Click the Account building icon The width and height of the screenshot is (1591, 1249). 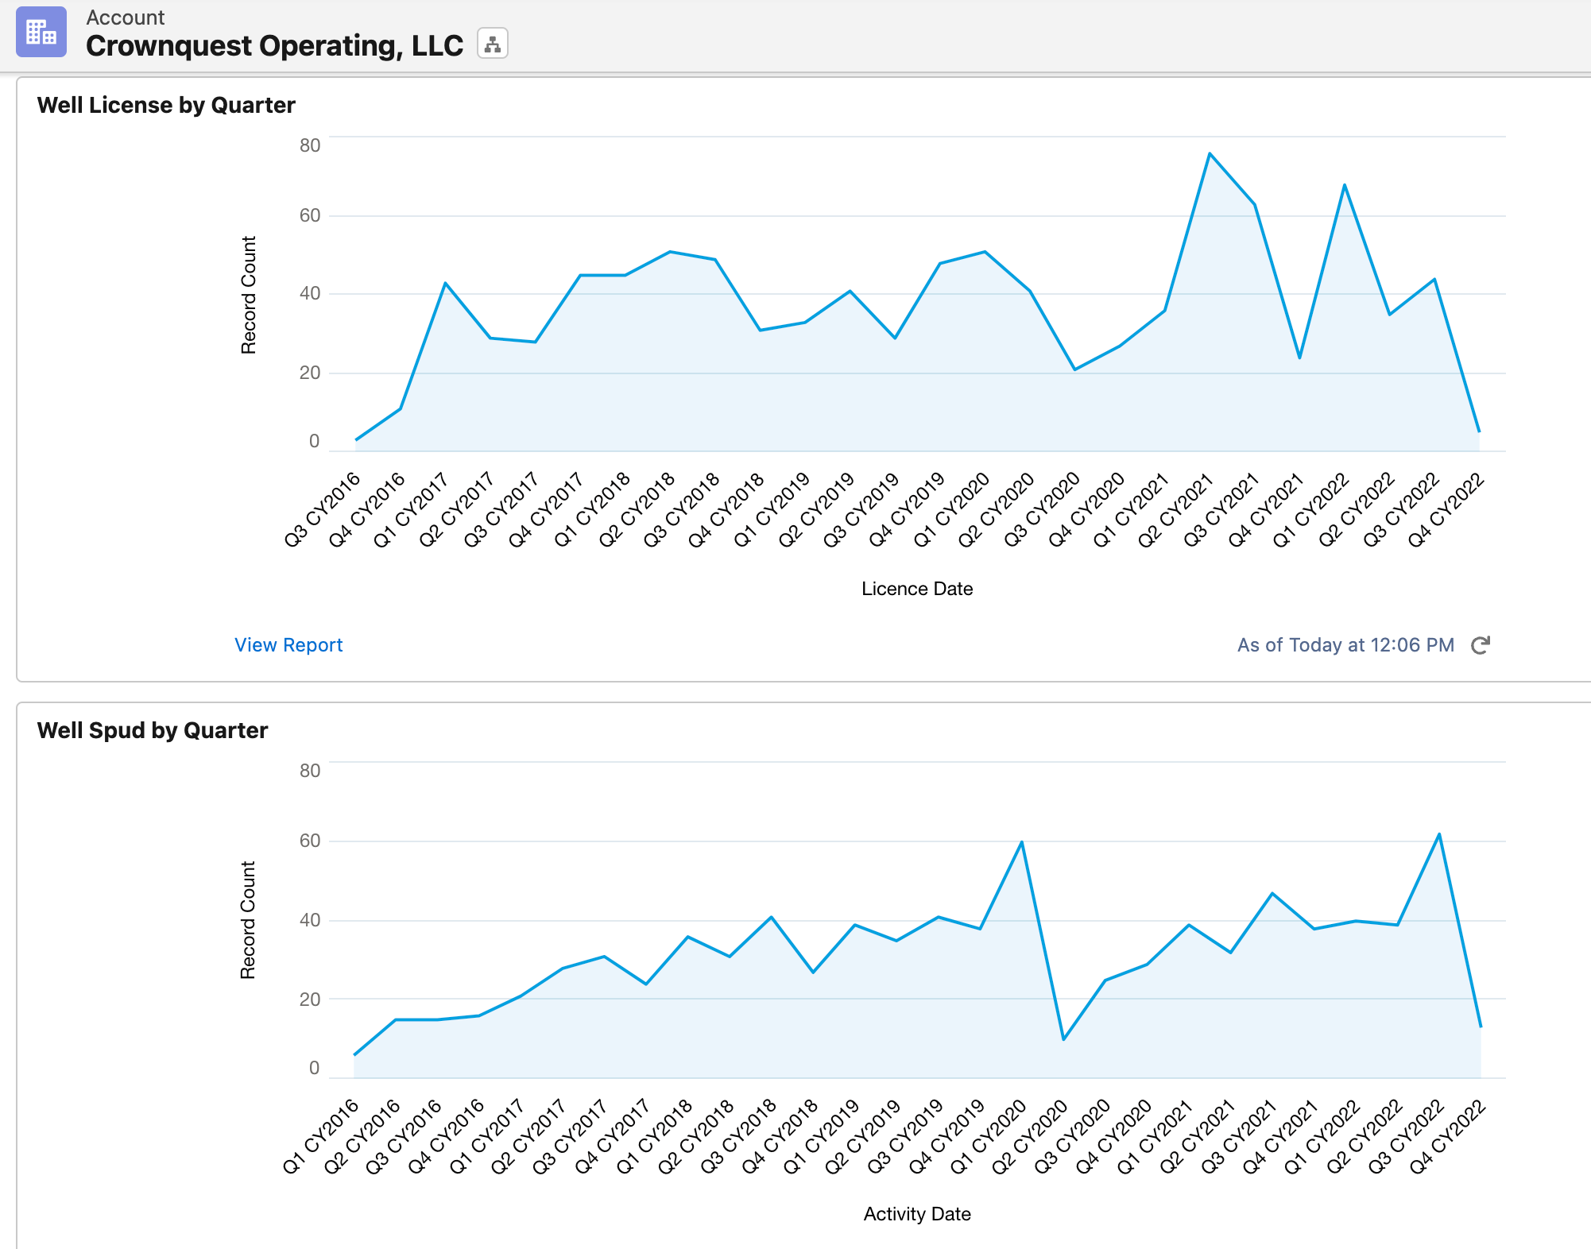coord(41,33)
